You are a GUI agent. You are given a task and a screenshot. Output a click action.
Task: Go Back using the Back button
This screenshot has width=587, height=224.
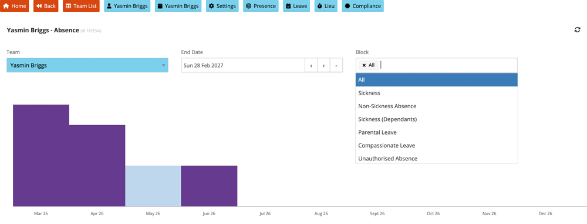click(46, 6)
